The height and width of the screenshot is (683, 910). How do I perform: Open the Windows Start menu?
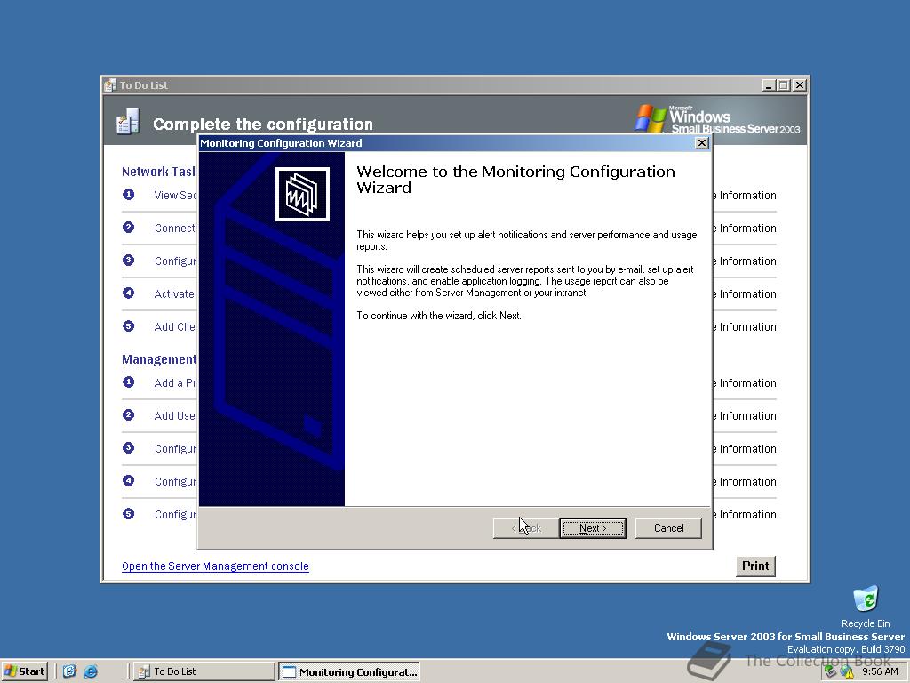click(x=24, y=671)
